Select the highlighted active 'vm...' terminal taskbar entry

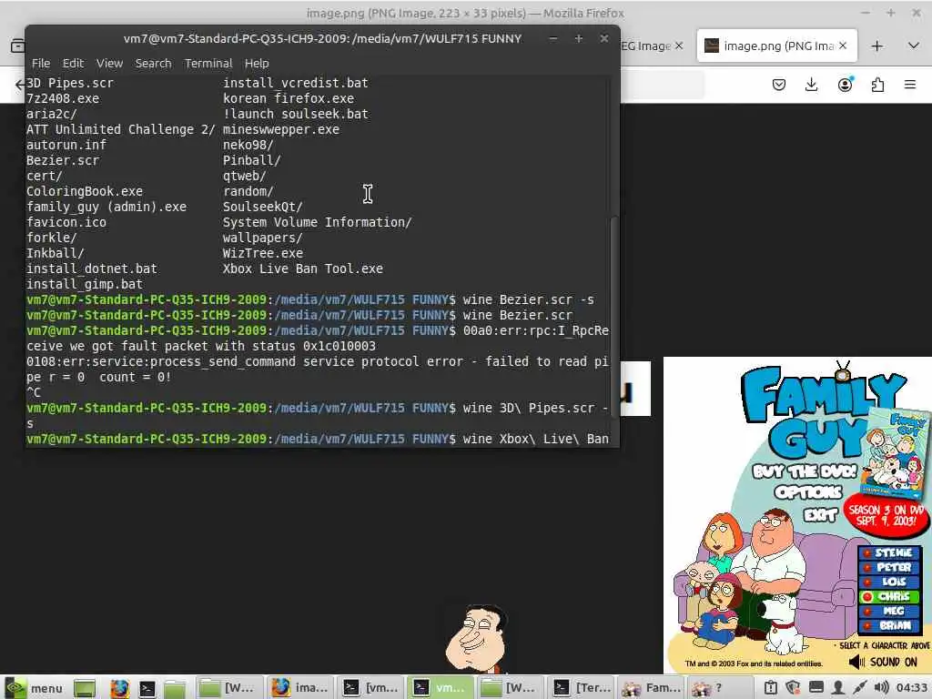[x=441, y=688]
